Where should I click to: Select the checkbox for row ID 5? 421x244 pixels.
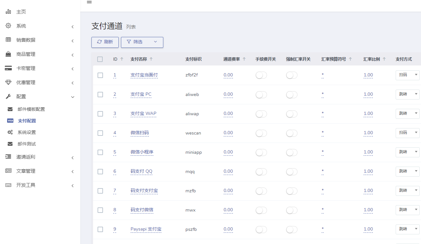100,152
